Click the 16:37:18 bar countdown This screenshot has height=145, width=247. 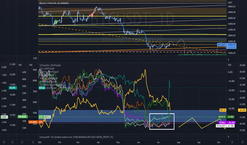(x=231, y=47)
